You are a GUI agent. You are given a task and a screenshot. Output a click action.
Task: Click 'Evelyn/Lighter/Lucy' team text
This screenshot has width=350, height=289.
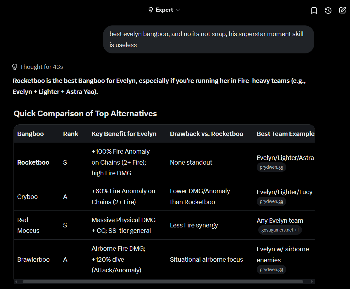click(x=285, y=192)
